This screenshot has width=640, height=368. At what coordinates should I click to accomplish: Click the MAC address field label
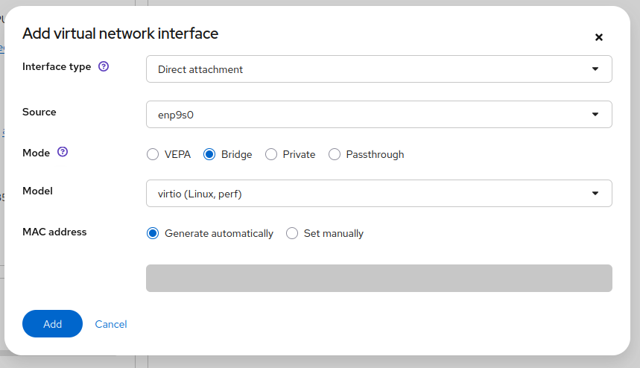pyautogui.click(x=54, y=232)
